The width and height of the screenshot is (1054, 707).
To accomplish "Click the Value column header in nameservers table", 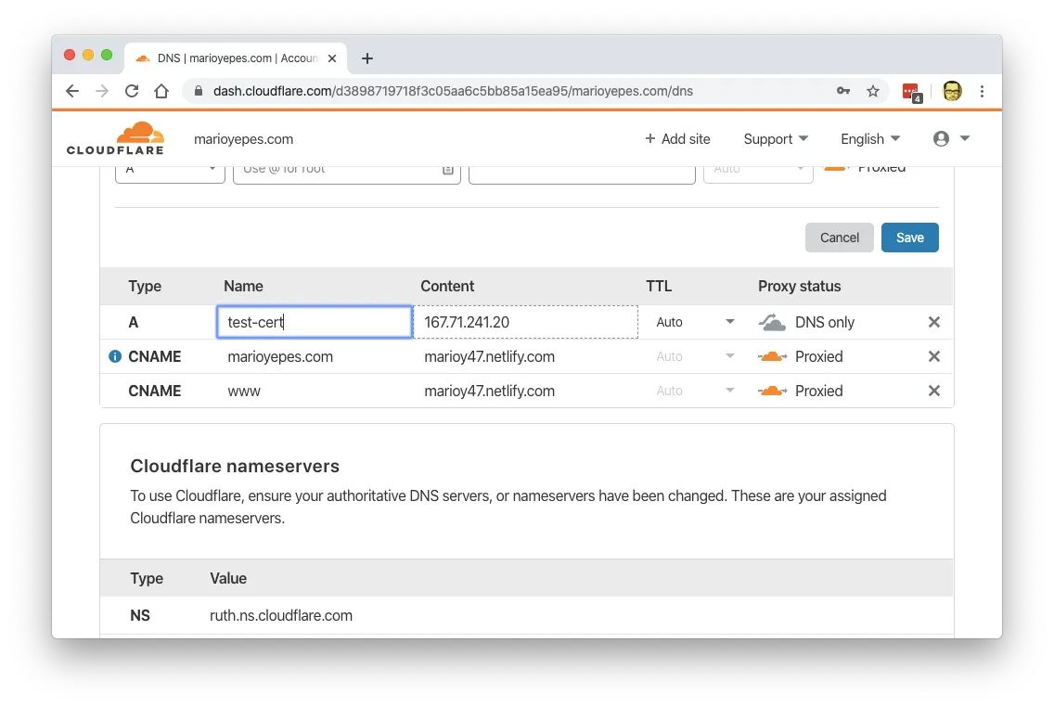I will (x=228, y=578).
